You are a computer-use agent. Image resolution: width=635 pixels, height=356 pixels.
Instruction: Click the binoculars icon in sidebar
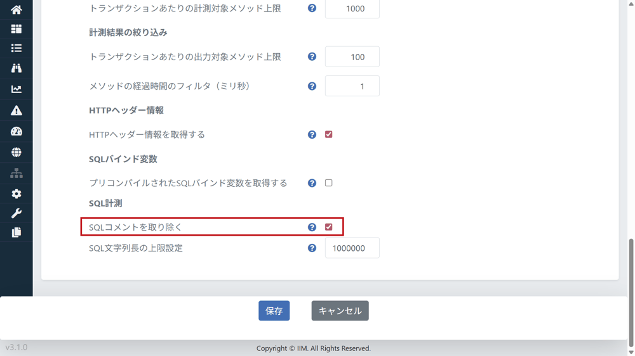coord(17,68)
